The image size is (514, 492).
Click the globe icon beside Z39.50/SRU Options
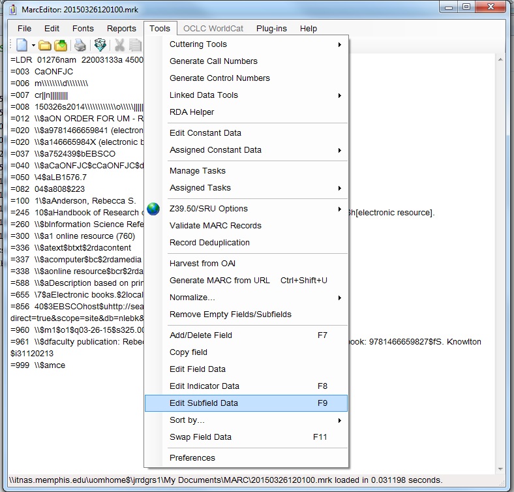click(153, 209)
